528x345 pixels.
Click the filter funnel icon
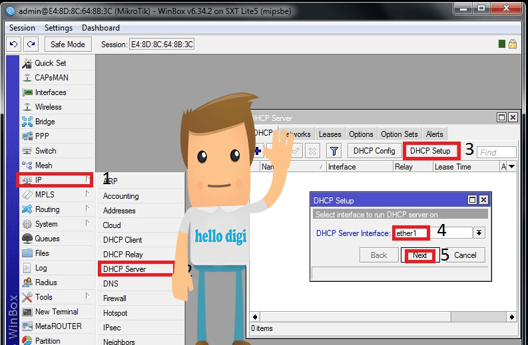334,151
